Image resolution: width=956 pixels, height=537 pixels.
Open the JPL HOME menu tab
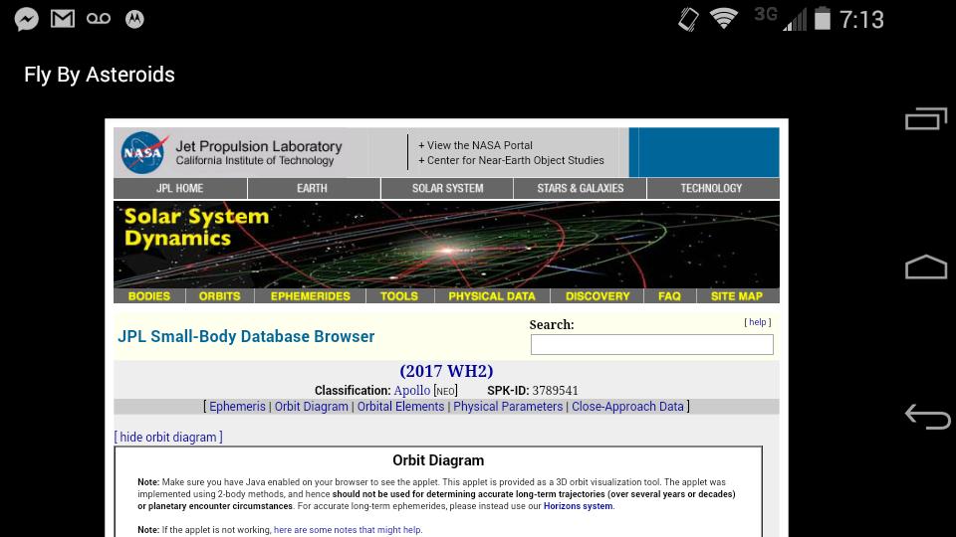(x=180, y=188)
